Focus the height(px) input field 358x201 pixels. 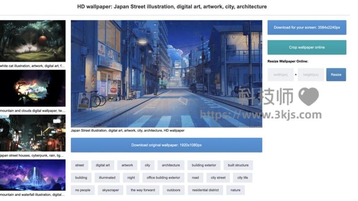[311, 74]
